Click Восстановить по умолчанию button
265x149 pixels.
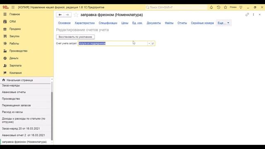coord(75,37)
